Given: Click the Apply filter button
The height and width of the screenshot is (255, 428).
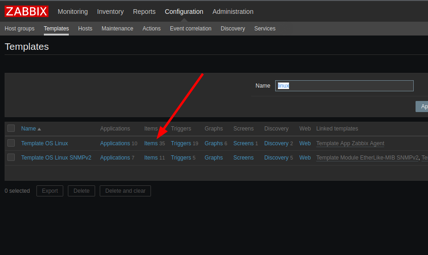Looking at the screenshot, I should point(422,107).
